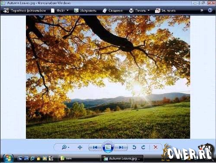Open the Файл dropdown menu
Screen dimensions: 216x163
pos(60,10)
